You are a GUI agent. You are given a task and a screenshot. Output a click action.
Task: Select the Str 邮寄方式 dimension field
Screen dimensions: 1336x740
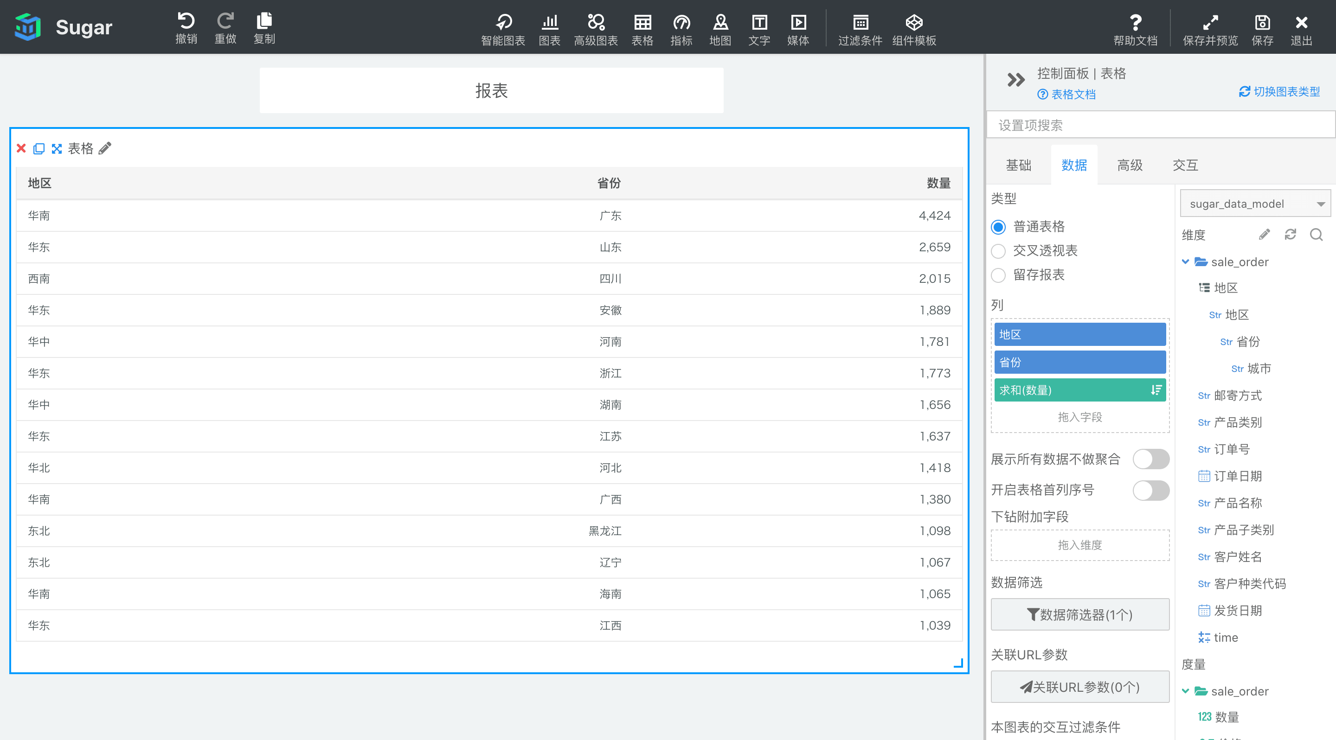1230,396
